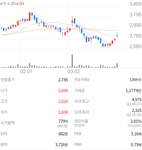Viewport: 142px width, 150px height.
Task: Click the 거래금 label
Action: pos(80,91)
